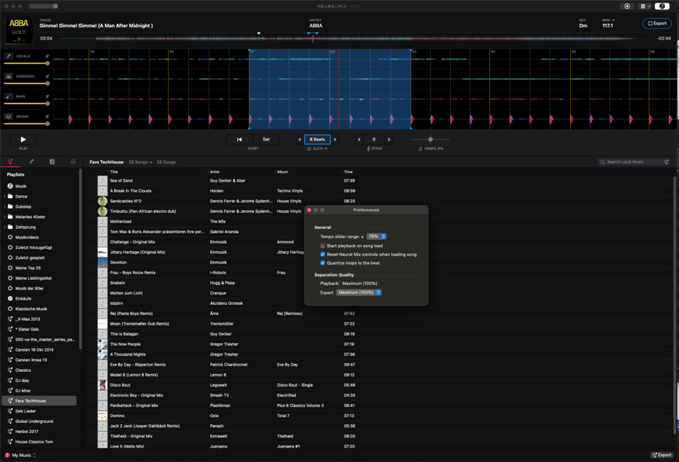Screen dimensions: 679x462
Task: Click the skip-to-start icon in the transport
Action: pyautogui.click(x=239, y=139)
